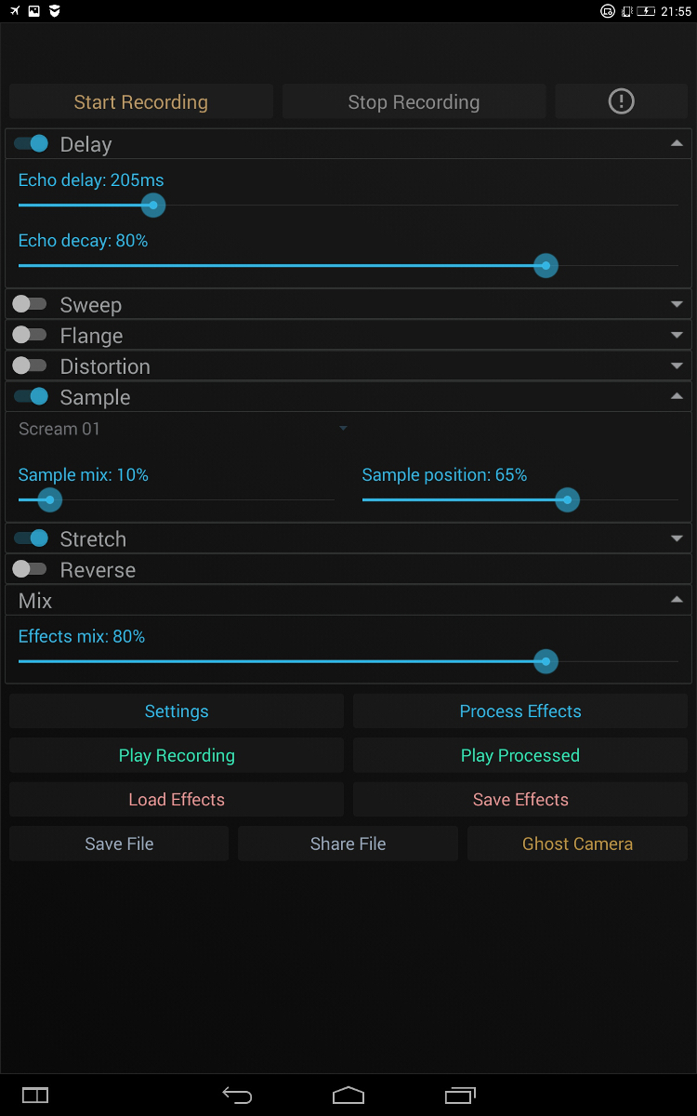This screenshot has height=1116, width=697.
Task: Open the recent apps overview icon
Action: [460, 1095]
